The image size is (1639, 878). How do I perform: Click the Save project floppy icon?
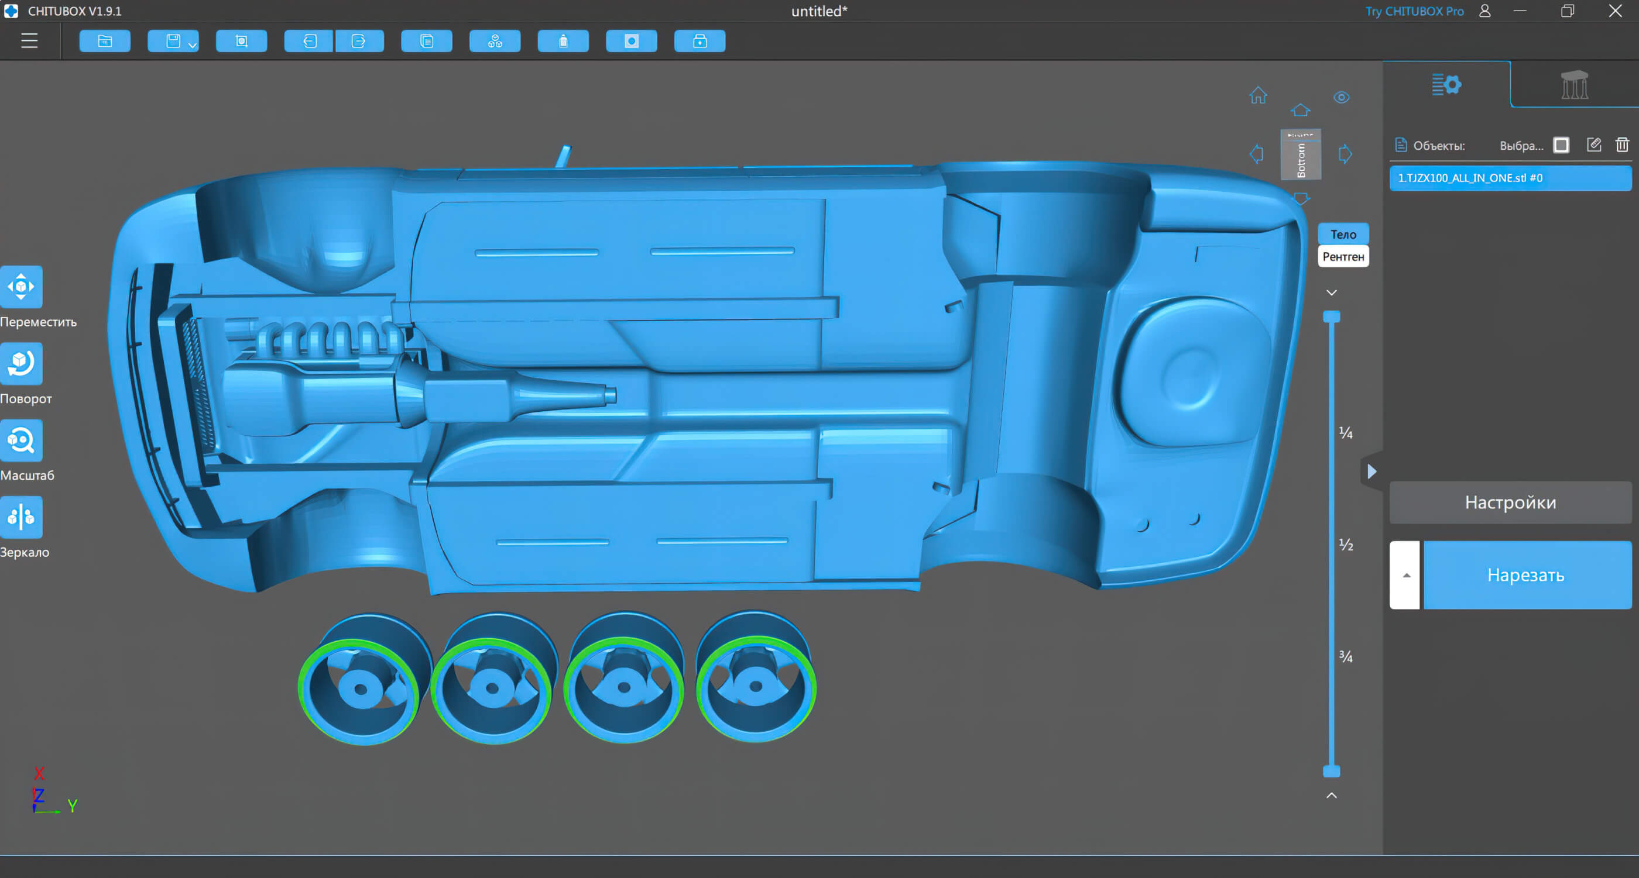tap(173, 42)
